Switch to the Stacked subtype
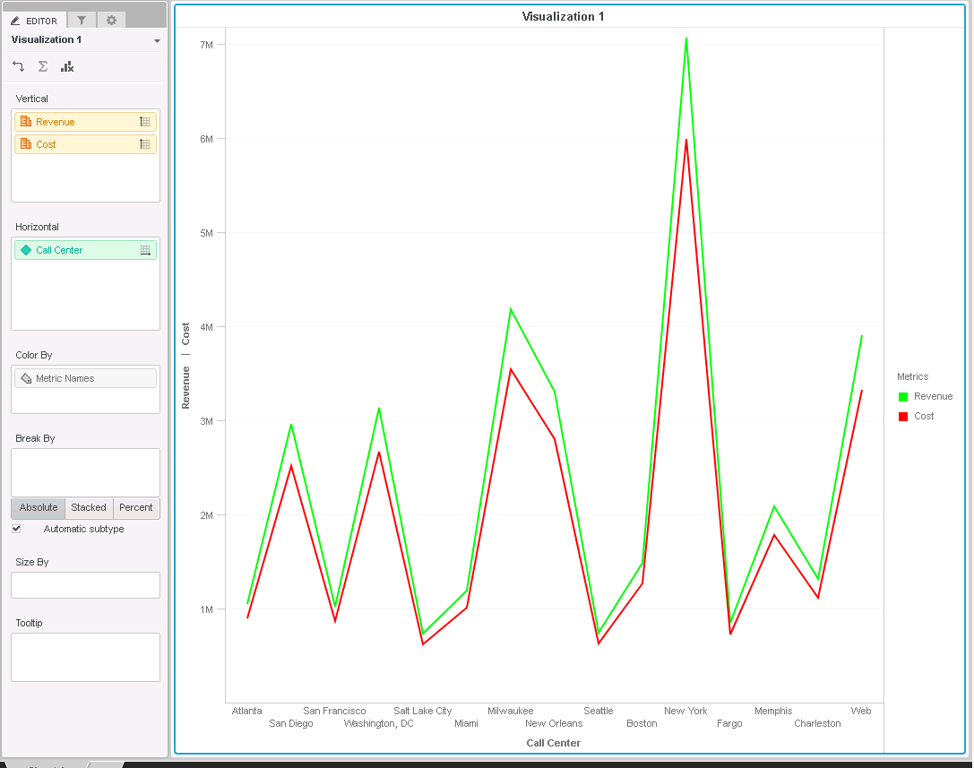974x768 pixels. (88, 507)
